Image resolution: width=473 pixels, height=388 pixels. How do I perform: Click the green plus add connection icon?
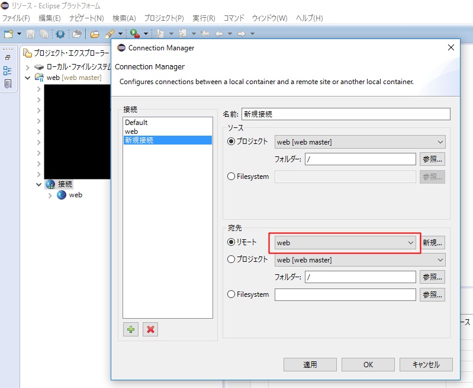click(x=131, y=329)
